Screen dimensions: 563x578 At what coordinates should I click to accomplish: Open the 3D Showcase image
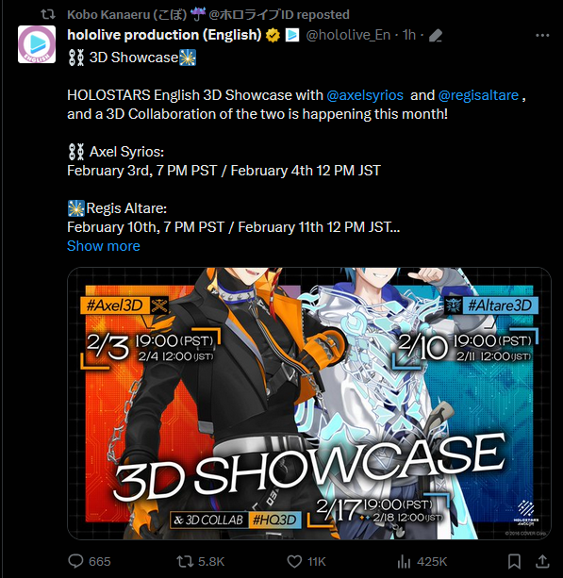tap(309, 404)
